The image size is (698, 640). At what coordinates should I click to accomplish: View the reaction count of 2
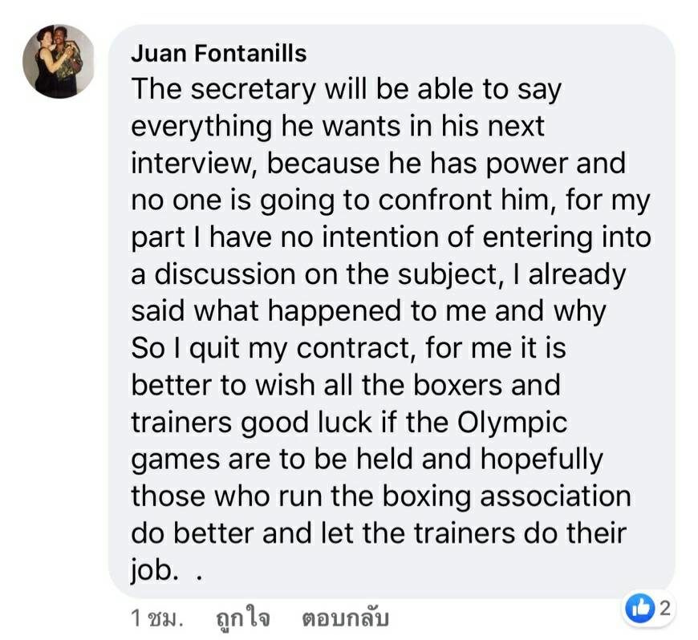coord(664,608)
